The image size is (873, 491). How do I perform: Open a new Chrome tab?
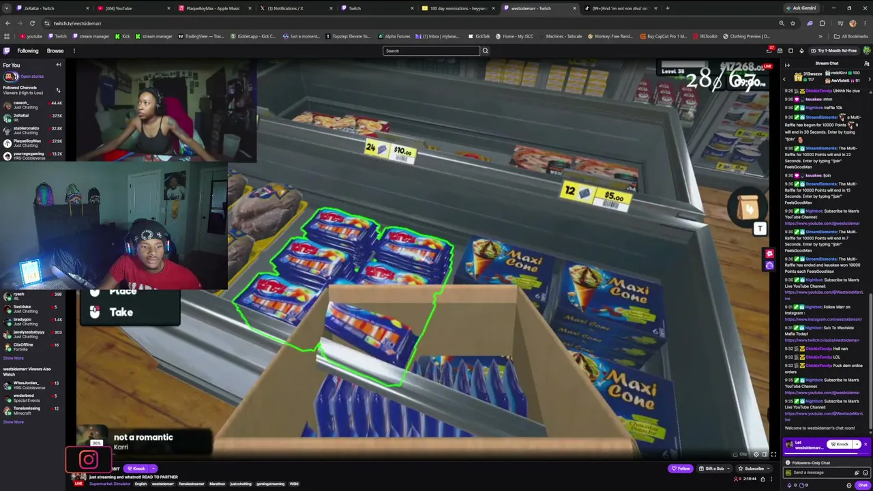click(x=667, y=8)
